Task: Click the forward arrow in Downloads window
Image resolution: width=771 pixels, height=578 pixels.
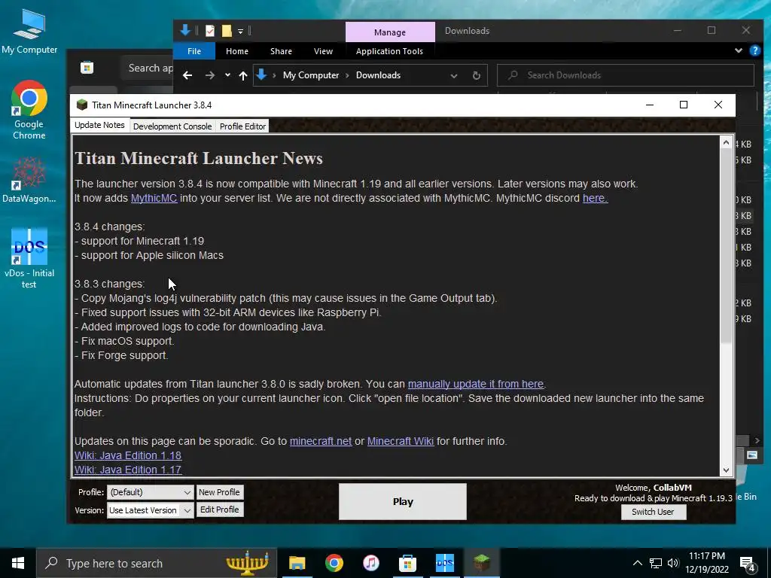Action: (x=210, y=75)
